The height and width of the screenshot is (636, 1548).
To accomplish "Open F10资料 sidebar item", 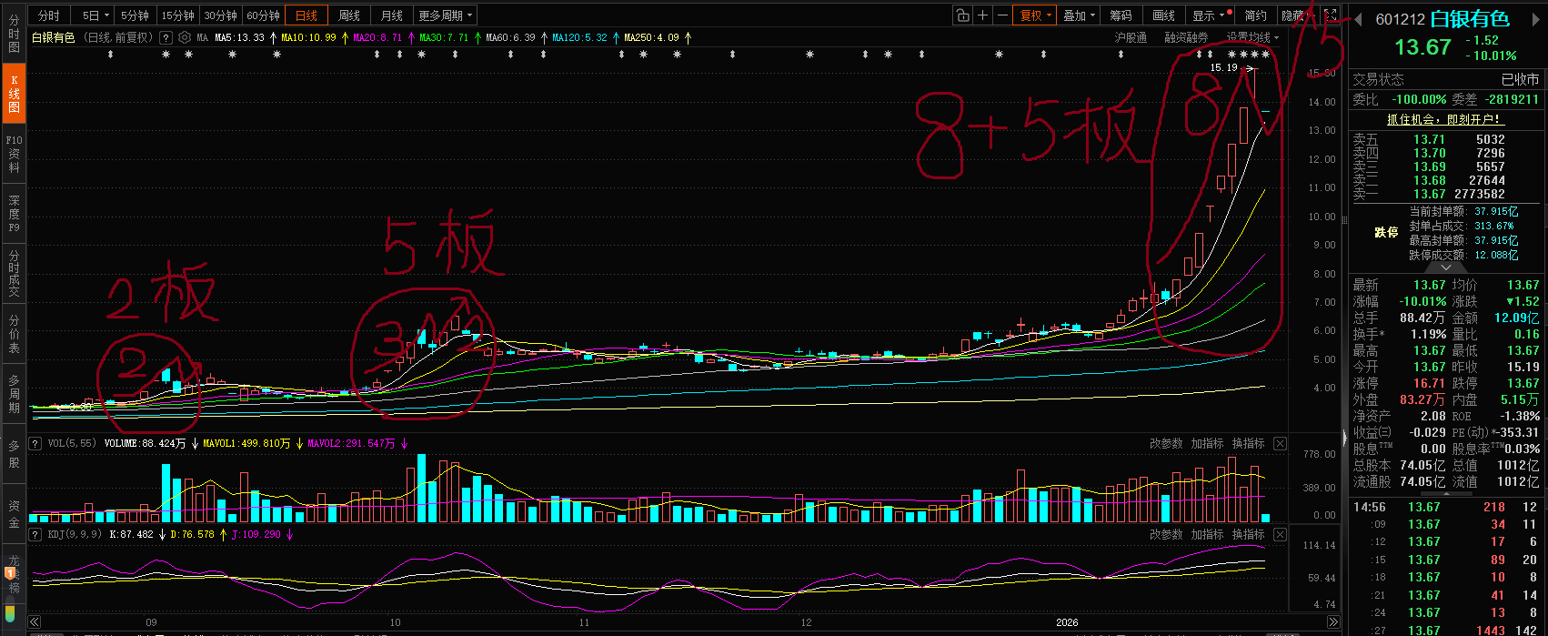I will [x=14, y=155].
